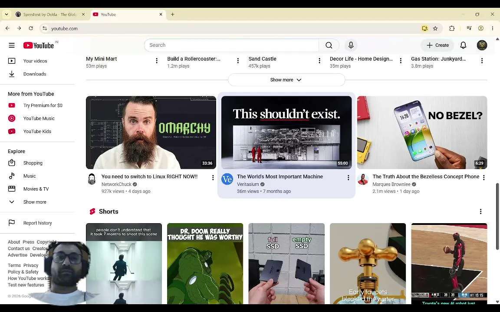Open Chrome tab search dropdown
Viewport: 500px width, 312px height.
click(x=7, y=14)
